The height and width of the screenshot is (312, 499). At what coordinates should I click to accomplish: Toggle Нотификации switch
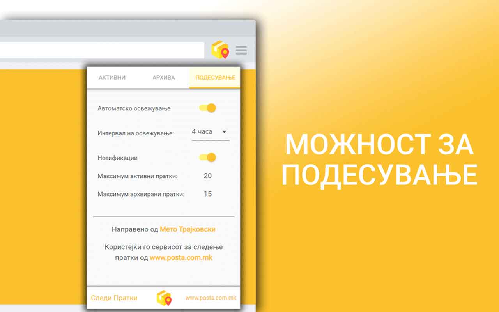point(207,158)
